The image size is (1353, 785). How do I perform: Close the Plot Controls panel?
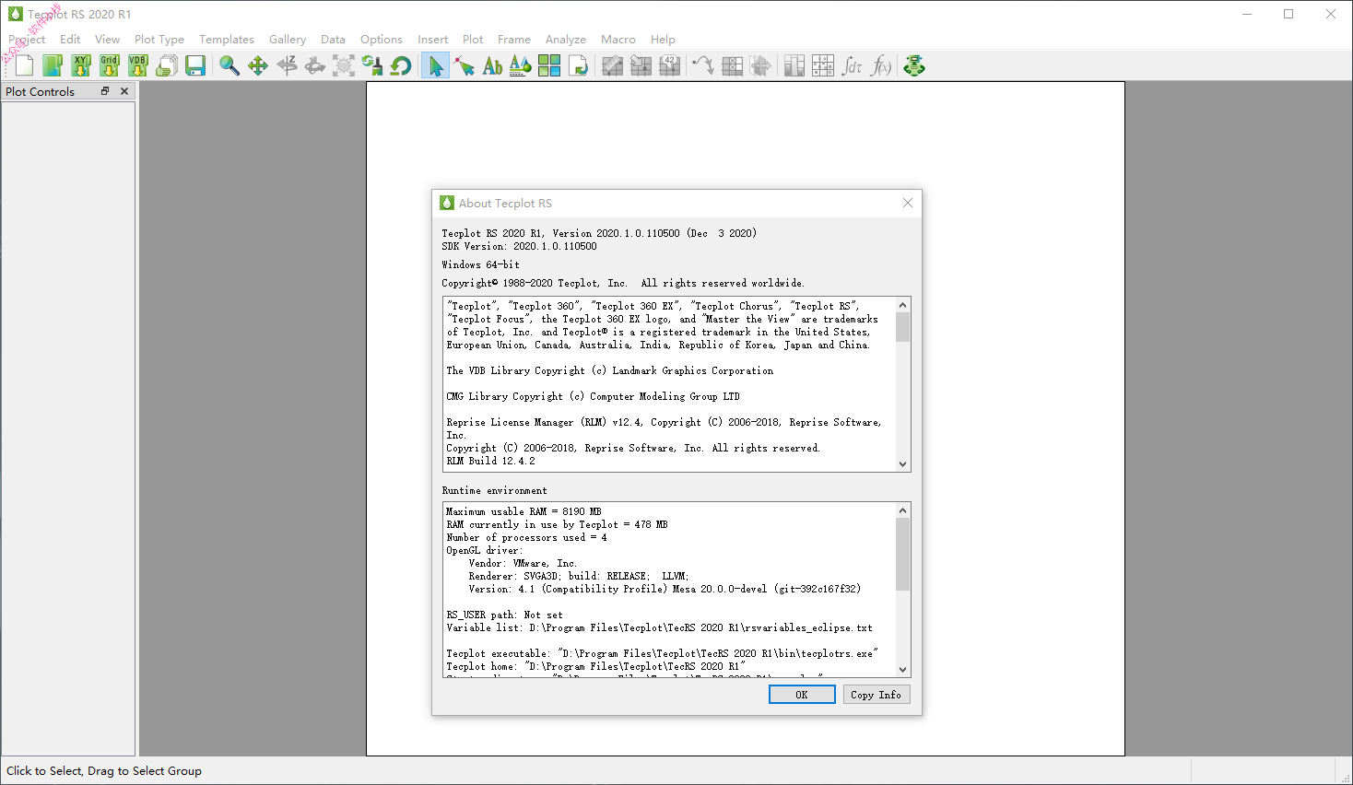[x=124, y=91]
